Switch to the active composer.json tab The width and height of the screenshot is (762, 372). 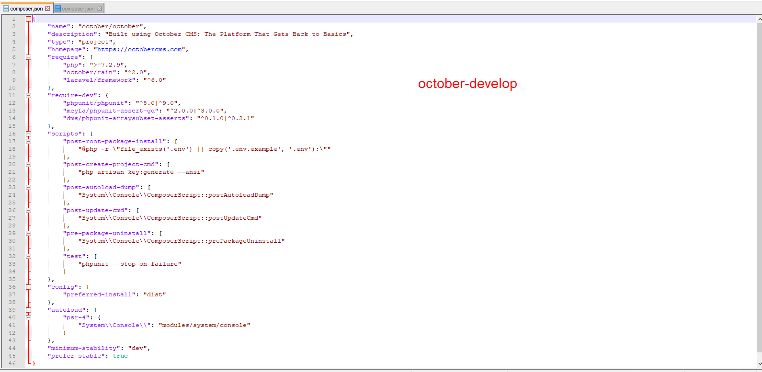click(27, 8)
